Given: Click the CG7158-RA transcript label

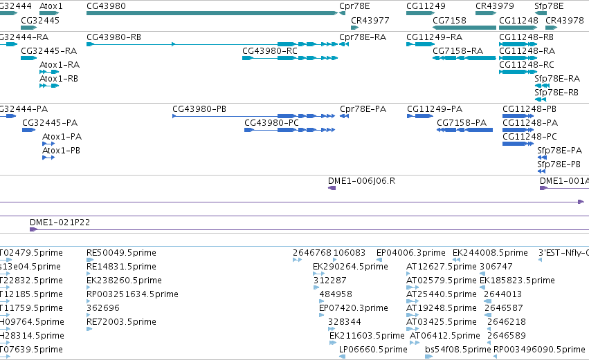Looking at the screenshot, I should pos(458,51).
